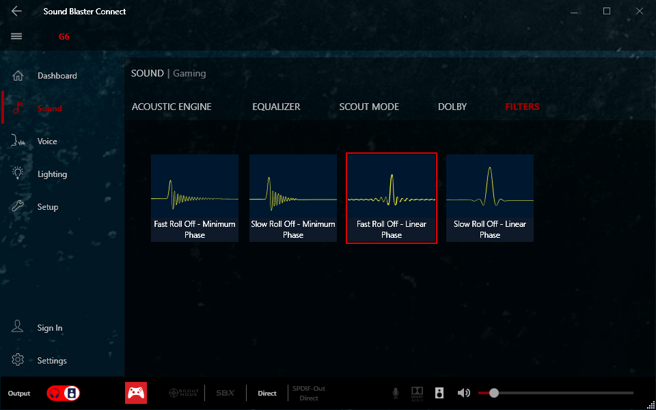Click the master volume slider handle
Screen dimensions: 656x410
point(494,393)
